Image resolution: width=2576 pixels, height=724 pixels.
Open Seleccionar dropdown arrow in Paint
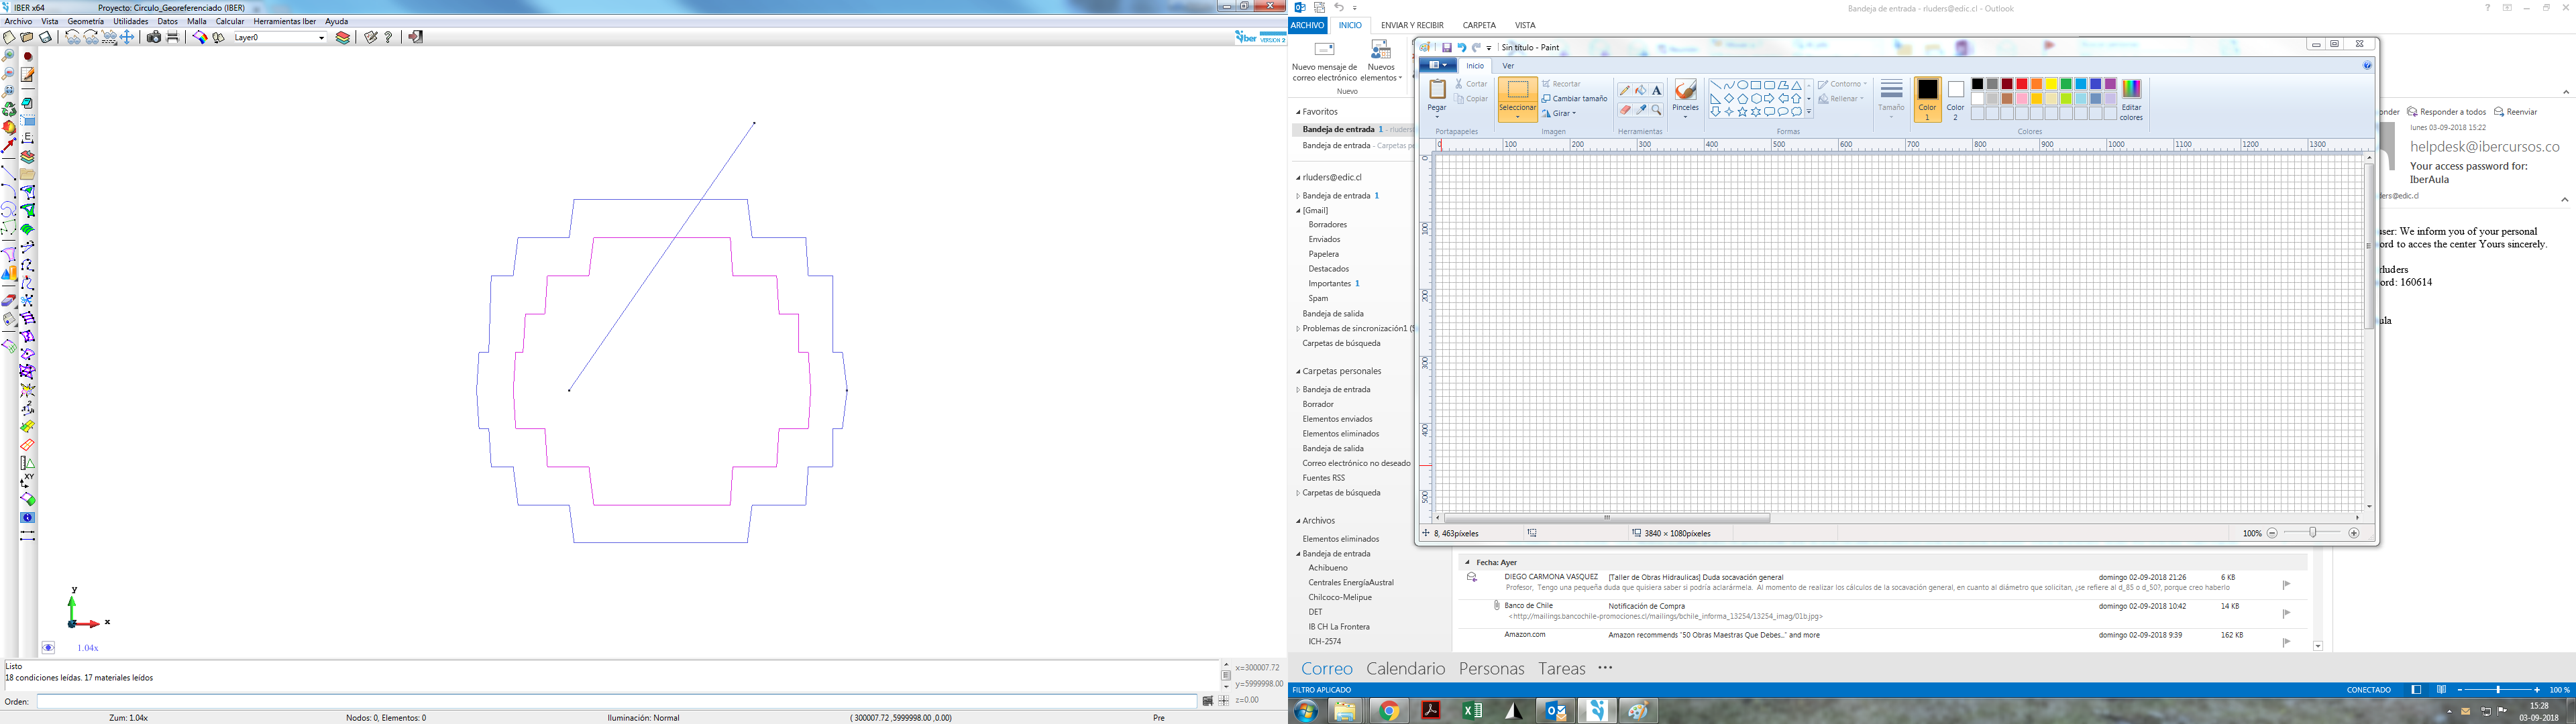coord(1518,117)
